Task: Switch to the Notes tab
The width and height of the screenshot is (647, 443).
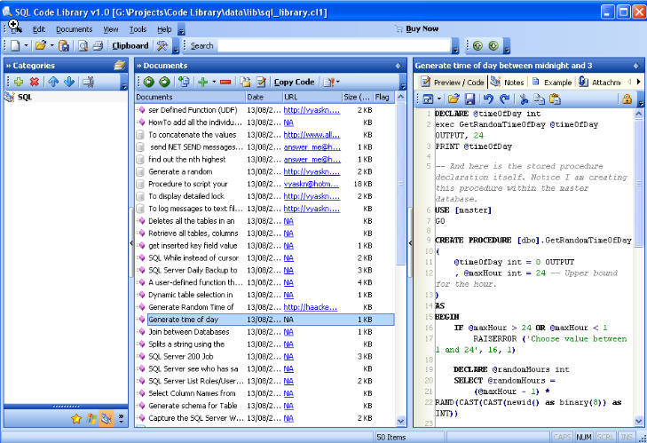Action: tap(507, 83)
